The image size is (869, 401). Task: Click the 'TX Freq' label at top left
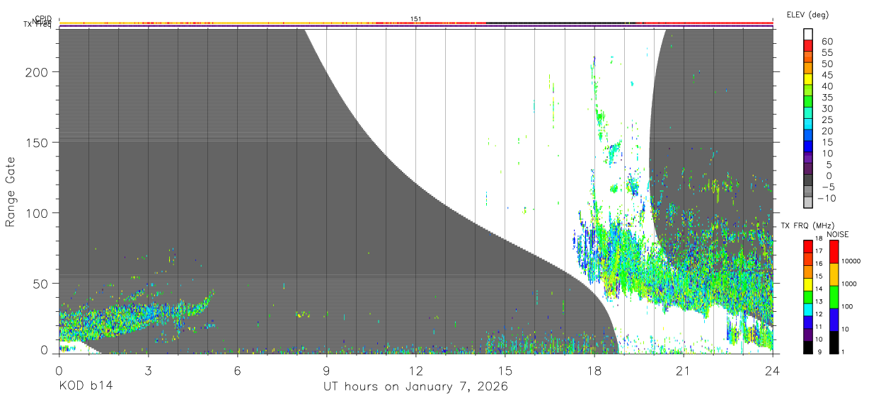(x=38, y=25)
